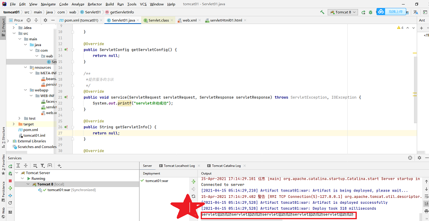The image size is (429, 221).
Task: Switch to the Servlet.class tab
Action: coord(159,20)
